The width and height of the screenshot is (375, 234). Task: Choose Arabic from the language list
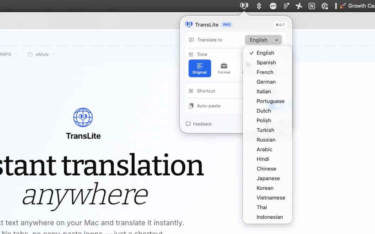click(x=267, y=150)
